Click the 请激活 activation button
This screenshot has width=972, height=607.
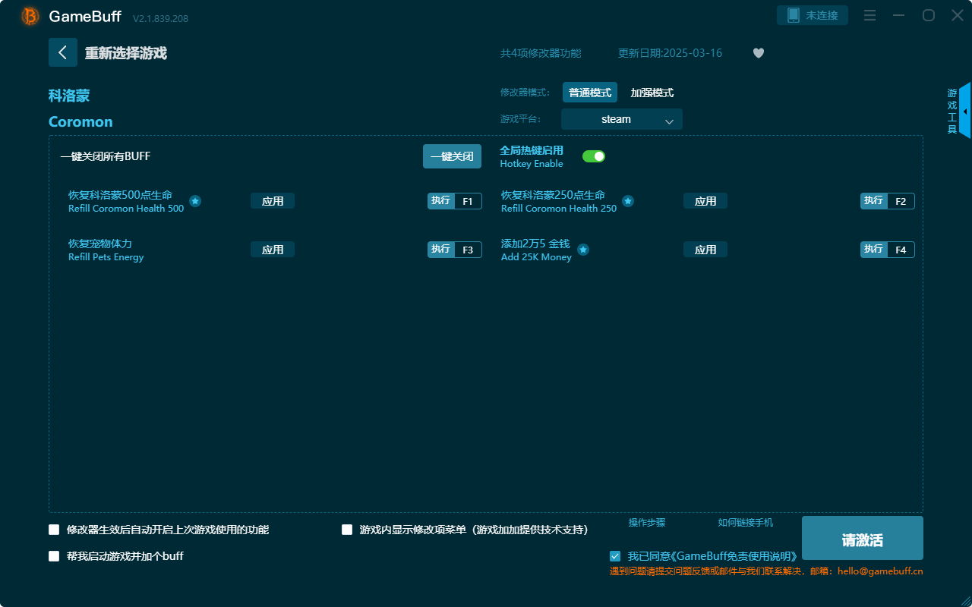point(862,537)
